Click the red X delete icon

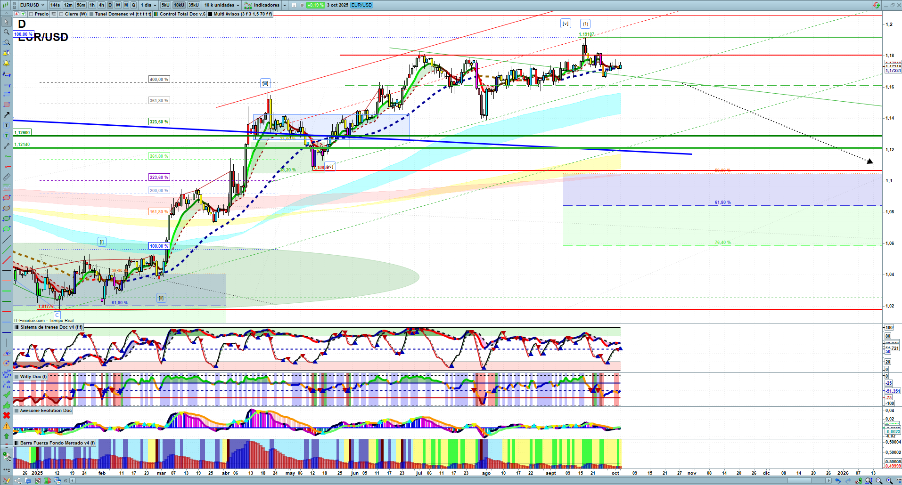(7, 415)
